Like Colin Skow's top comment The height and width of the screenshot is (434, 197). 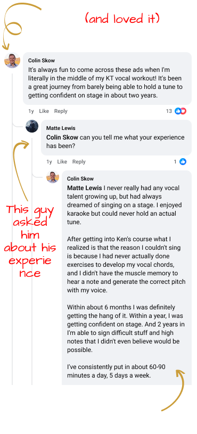coord(44,111)
